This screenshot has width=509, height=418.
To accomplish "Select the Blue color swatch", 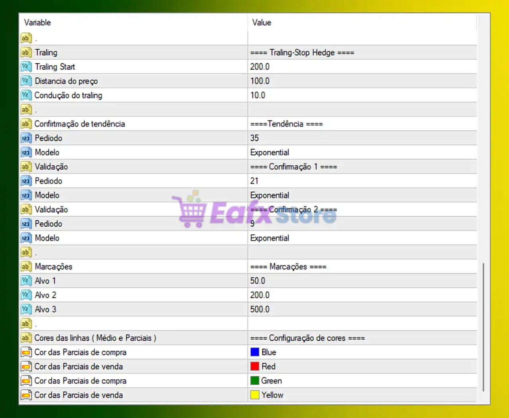I will pos(255,352).
